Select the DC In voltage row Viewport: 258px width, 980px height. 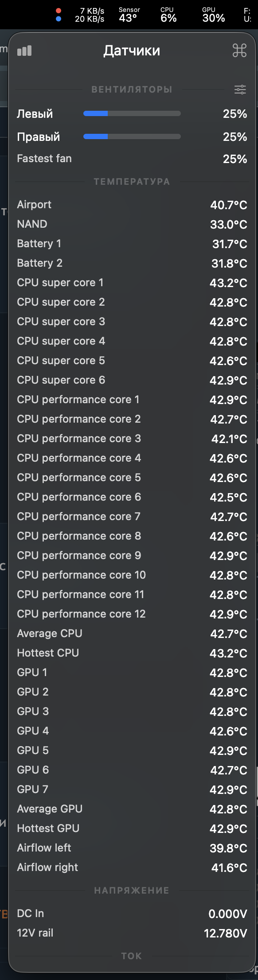pyautogui.click(x=132, y=914)
